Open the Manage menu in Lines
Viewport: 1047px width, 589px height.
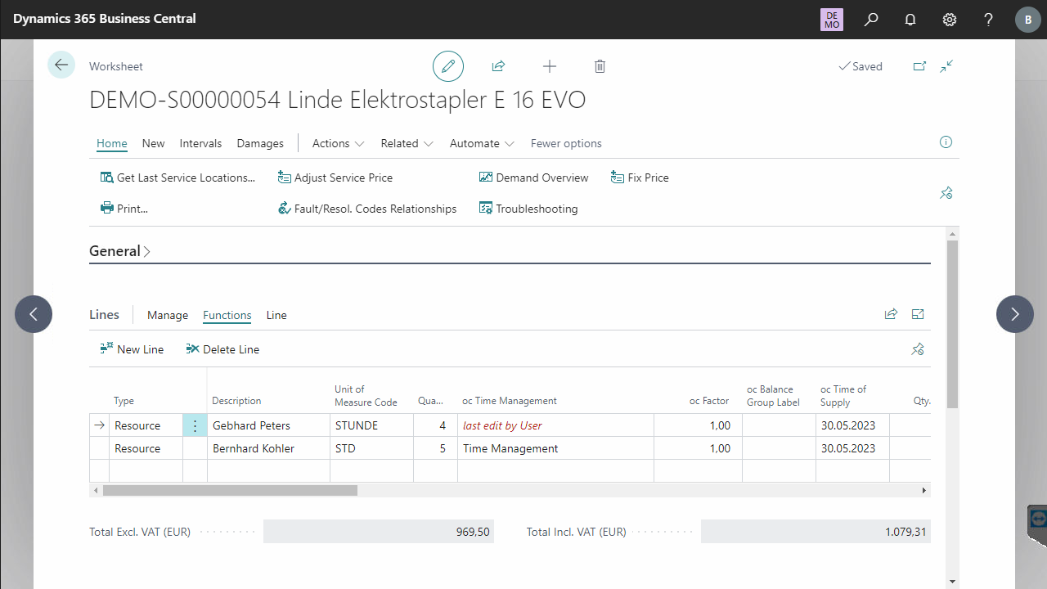pyautogui.click(x=168, y=315)
